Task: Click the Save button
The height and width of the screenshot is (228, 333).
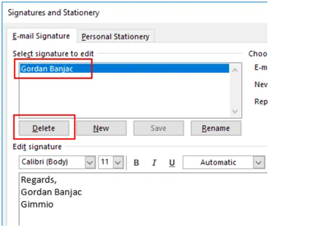Action: [158, 128]
